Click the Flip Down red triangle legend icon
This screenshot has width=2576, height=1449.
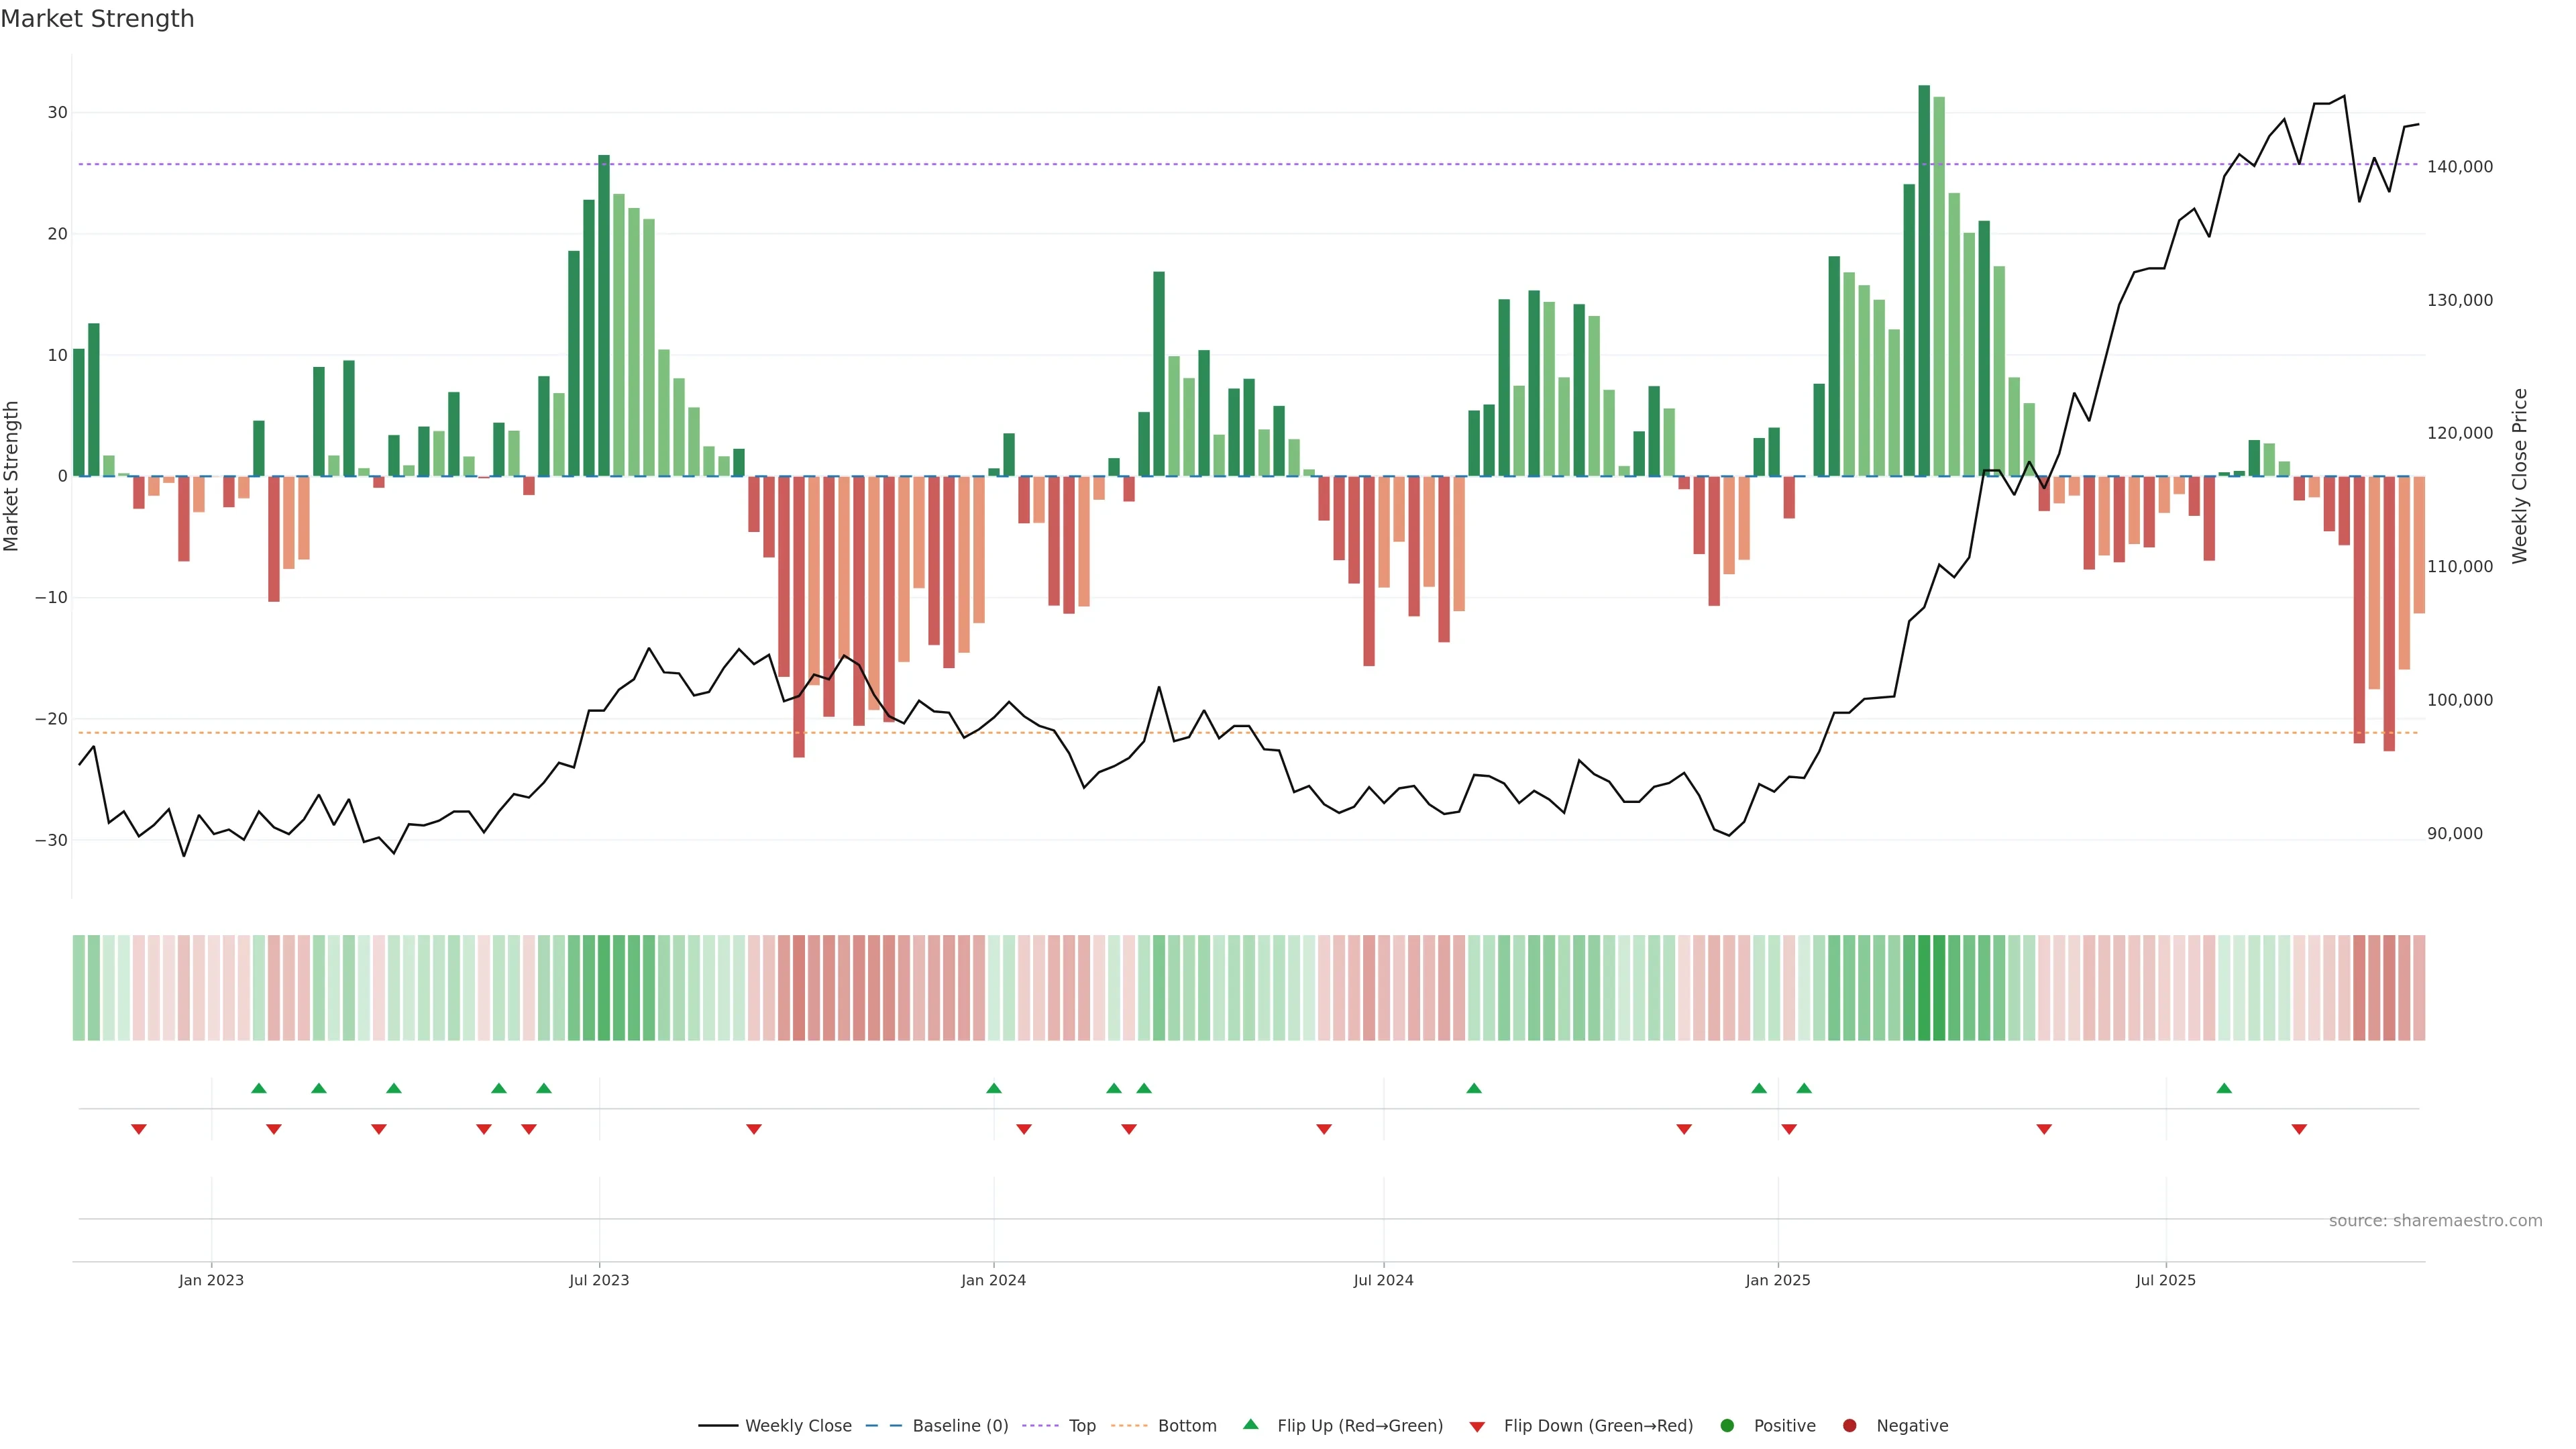[1477, 1426]
